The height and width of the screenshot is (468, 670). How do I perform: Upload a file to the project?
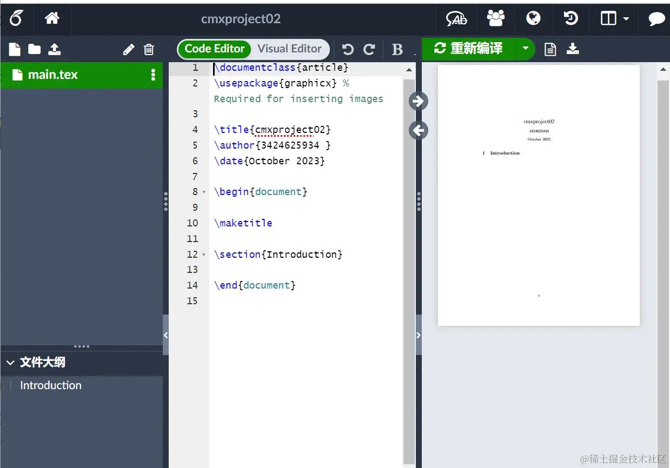click(x=54, y=49)
